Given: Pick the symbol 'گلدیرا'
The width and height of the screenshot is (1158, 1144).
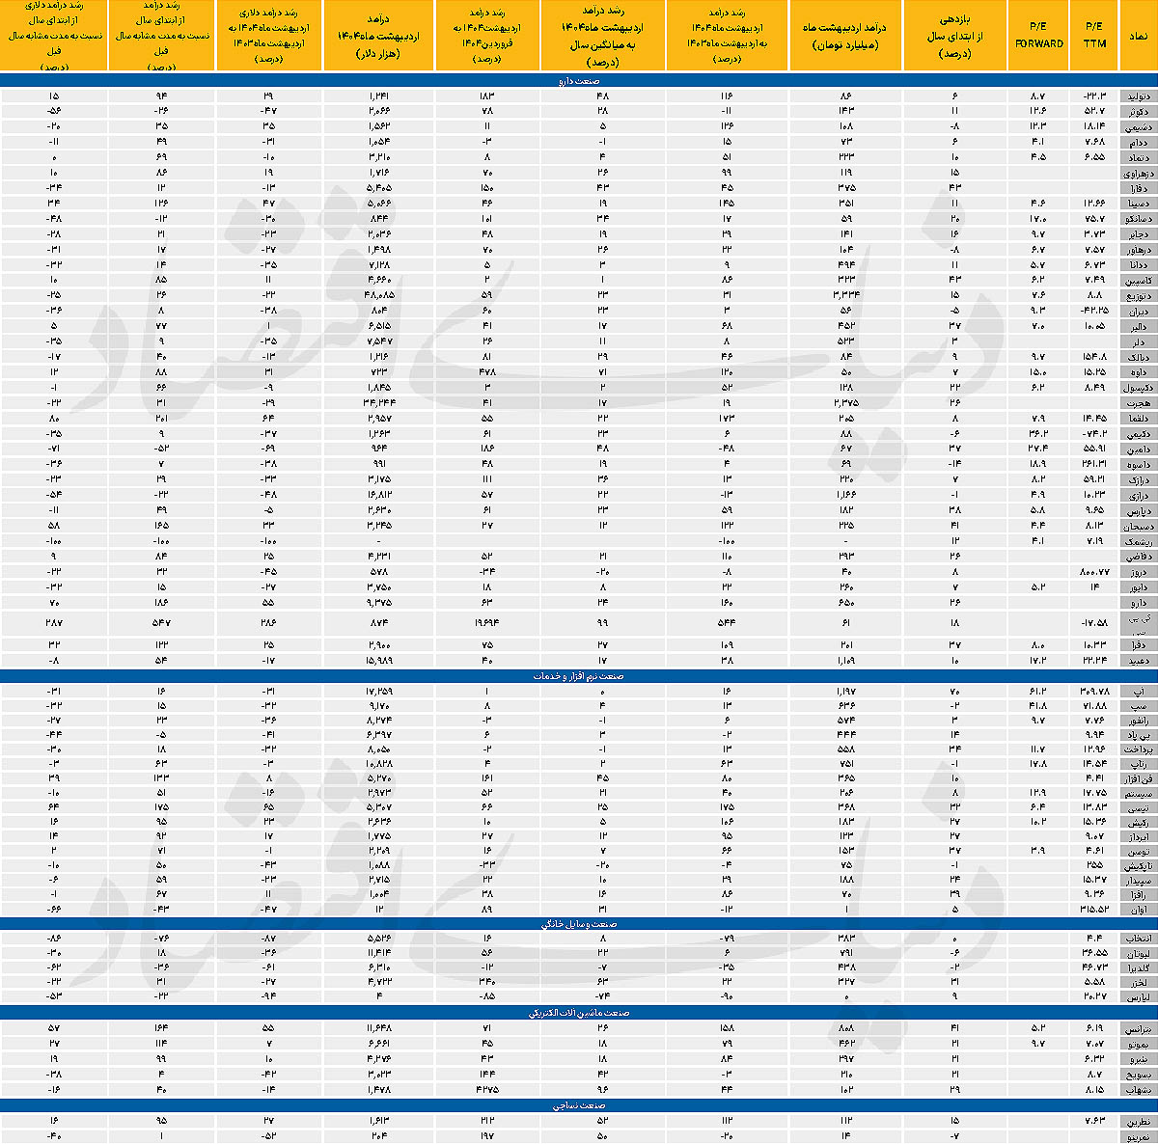Looking at the screenshot, I should pos(1138,967).
